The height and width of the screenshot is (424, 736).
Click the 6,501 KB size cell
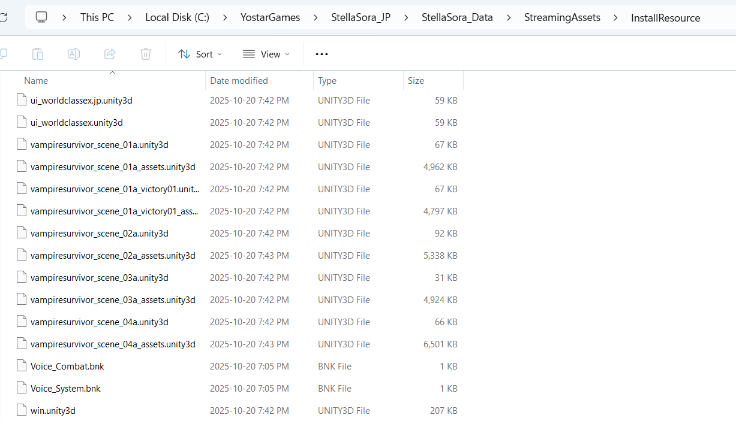[x=440, y=344]
